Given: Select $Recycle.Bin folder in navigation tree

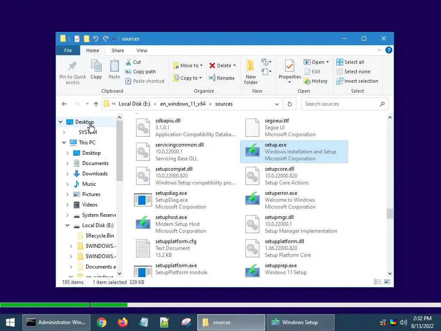Looking at the screenshot, I should click(x=100, y=236).
